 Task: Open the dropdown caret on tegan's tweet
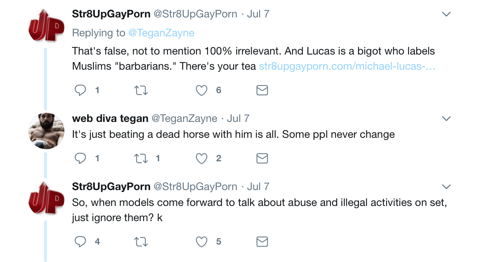coord(446,119)
